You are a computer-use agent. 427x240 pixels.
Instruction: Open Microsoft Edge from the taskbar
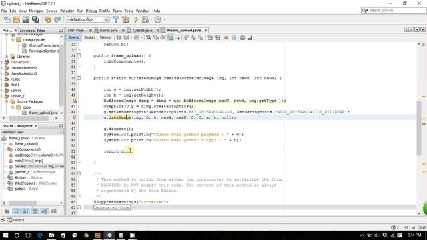tap(40, 235)
